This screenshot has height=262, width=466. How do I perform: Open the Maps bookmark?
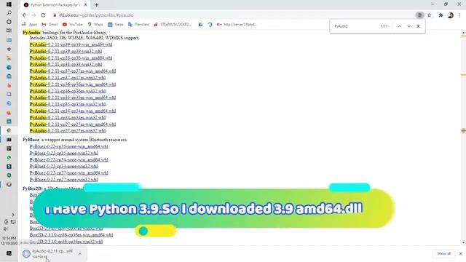(x=95, y=24)
